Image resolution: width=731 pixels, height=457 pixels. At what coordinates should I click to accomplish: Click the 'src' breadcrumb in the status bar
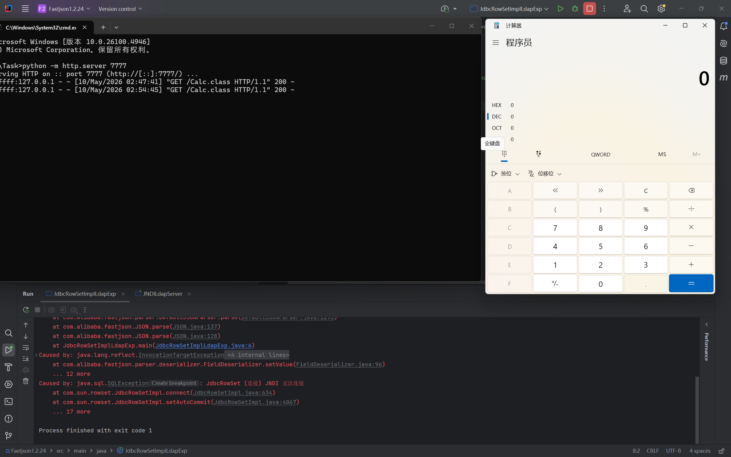click(60, 451)
